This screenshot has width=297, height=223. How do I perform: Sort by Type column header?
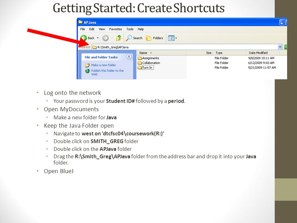[230, 53]
